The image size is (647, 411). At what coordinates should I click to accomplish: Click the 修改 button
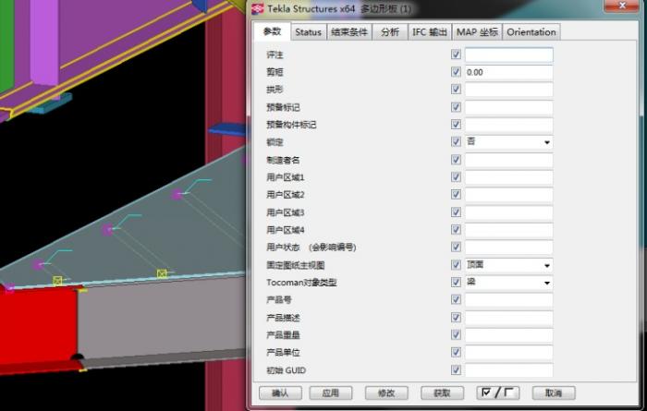click(x=386, y=393)
